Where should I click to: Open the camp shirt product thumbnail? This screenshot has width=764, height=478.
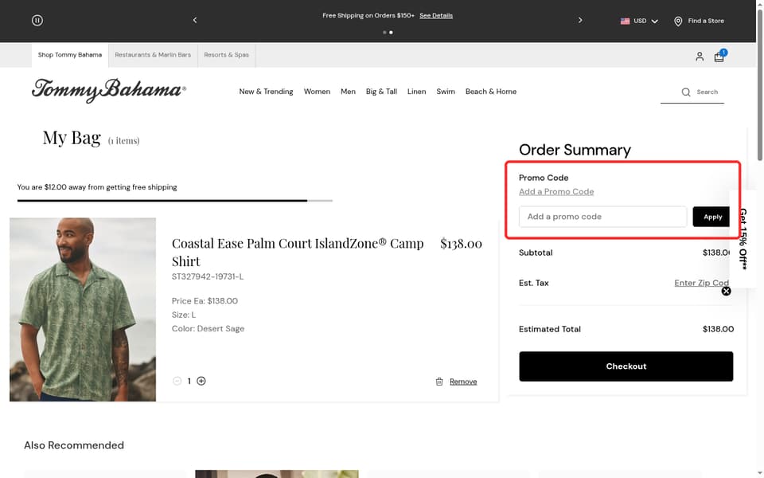coord(83,309)
